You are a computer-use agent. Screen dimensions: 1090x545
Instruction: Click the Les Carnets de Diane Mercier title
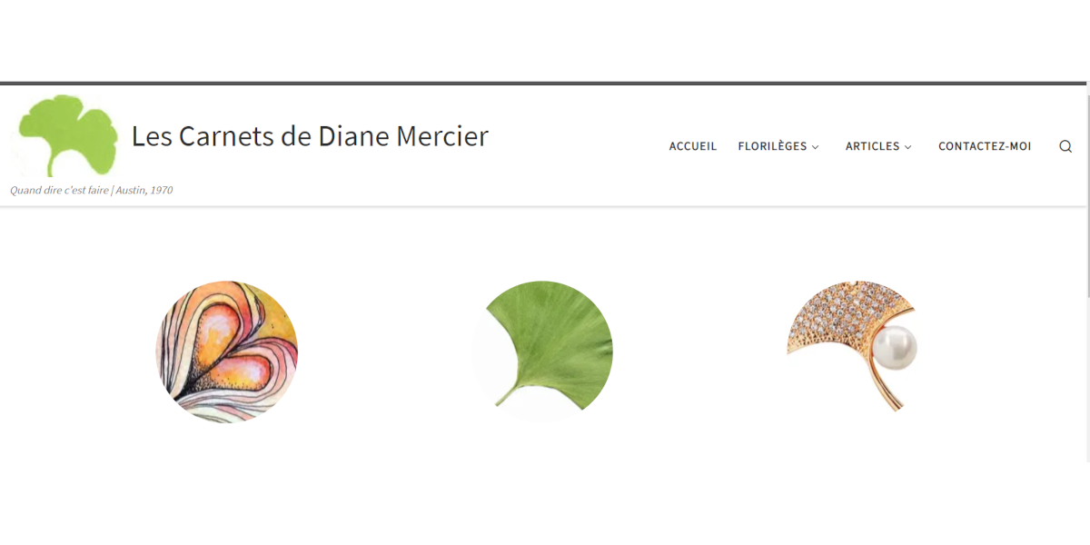click(x=310, y=136)
